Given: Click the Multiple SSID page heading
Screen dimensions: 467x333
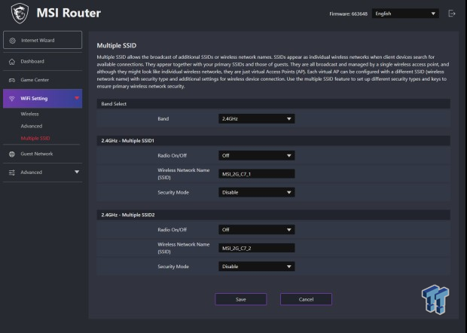Looking at the screenshot, I should point(117,45).
